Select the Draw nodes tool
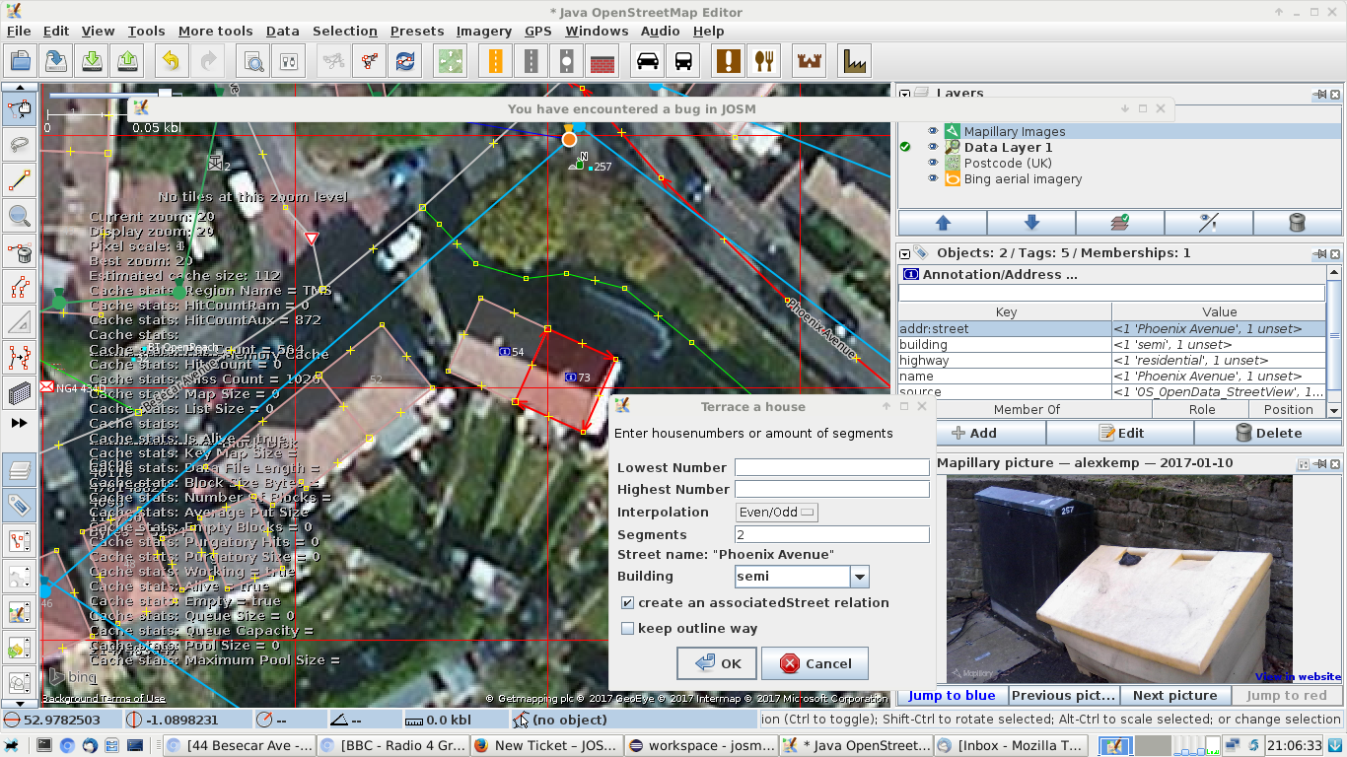The image size is (1347, 757). click(19, 180)
